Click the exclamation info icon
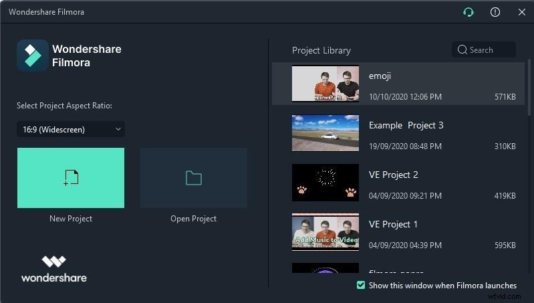 click(495, 12)
